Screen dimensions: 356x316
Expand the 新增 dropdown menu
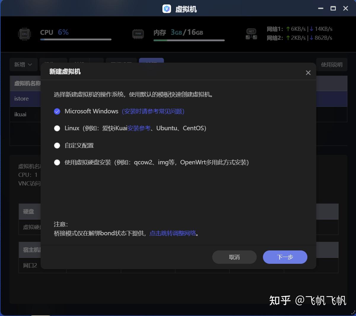23,64
